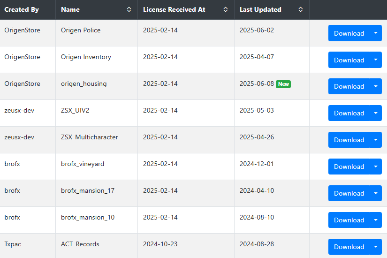Download the Origen Inventory asset
387x258 pixels.
pyautogui.click(x=349, y=60)
